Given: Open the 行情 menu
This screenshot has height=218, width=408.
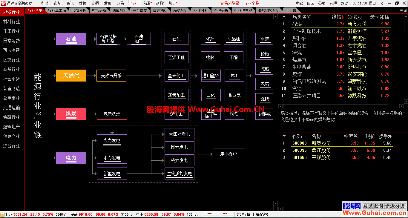Looking at the screenshot, I should coord(45,3).
